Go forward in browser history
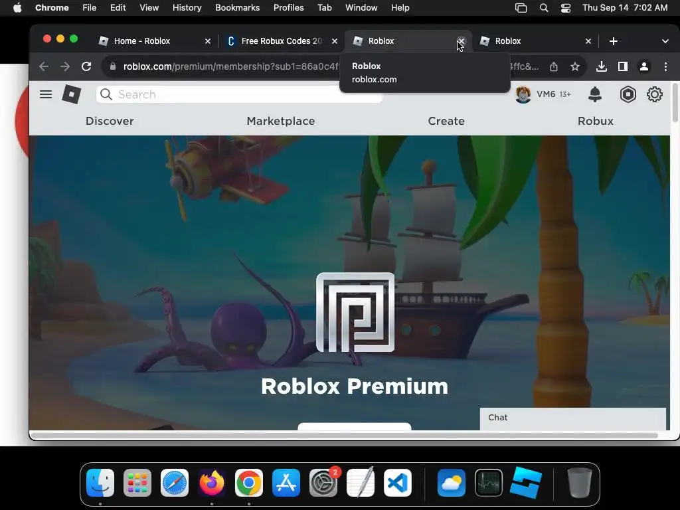The height and width of the screenshot is (510, 680). tap(65, 66)
